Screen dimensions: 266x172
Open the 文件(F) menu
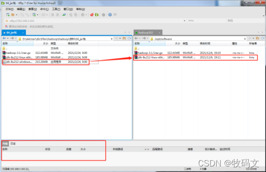click(9, 9)
